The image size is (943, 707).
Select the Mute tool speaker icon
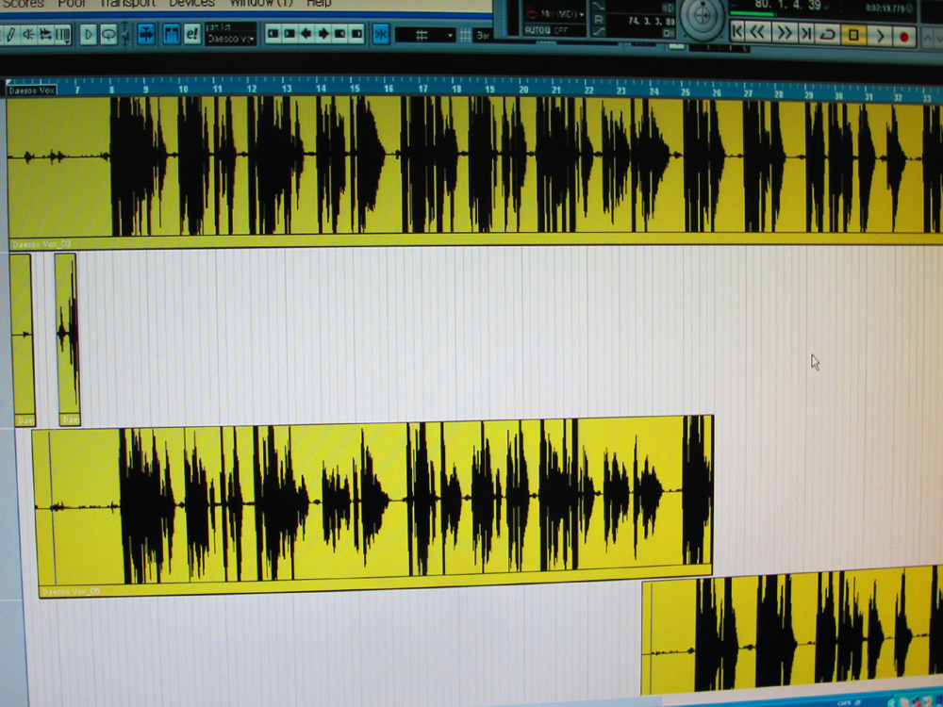(28, 35)
